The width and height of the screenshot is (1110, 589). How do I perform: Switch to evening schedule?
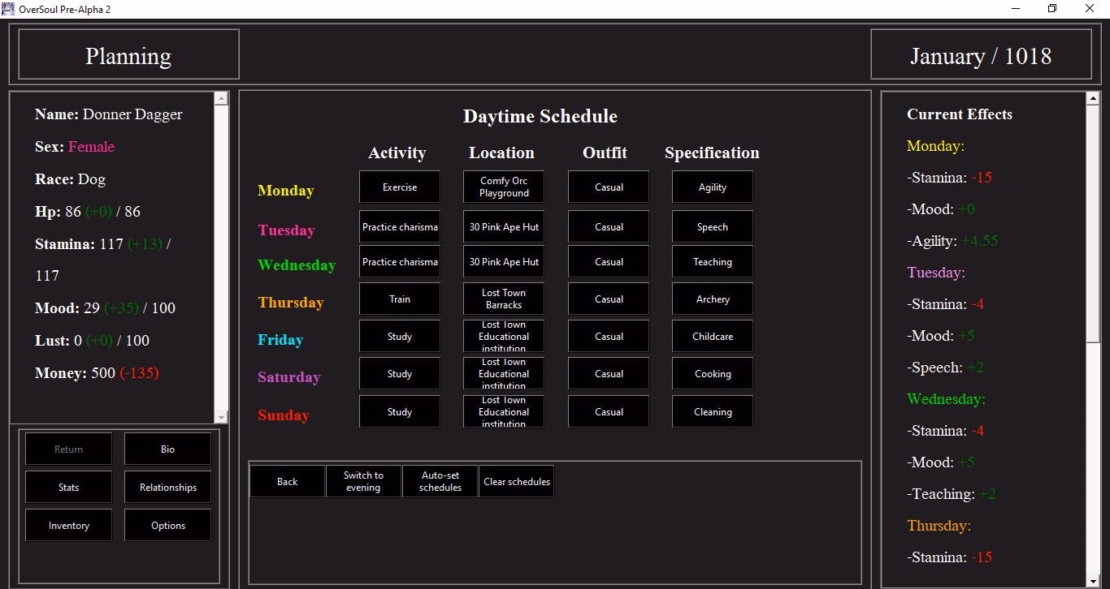coord(363,481)
